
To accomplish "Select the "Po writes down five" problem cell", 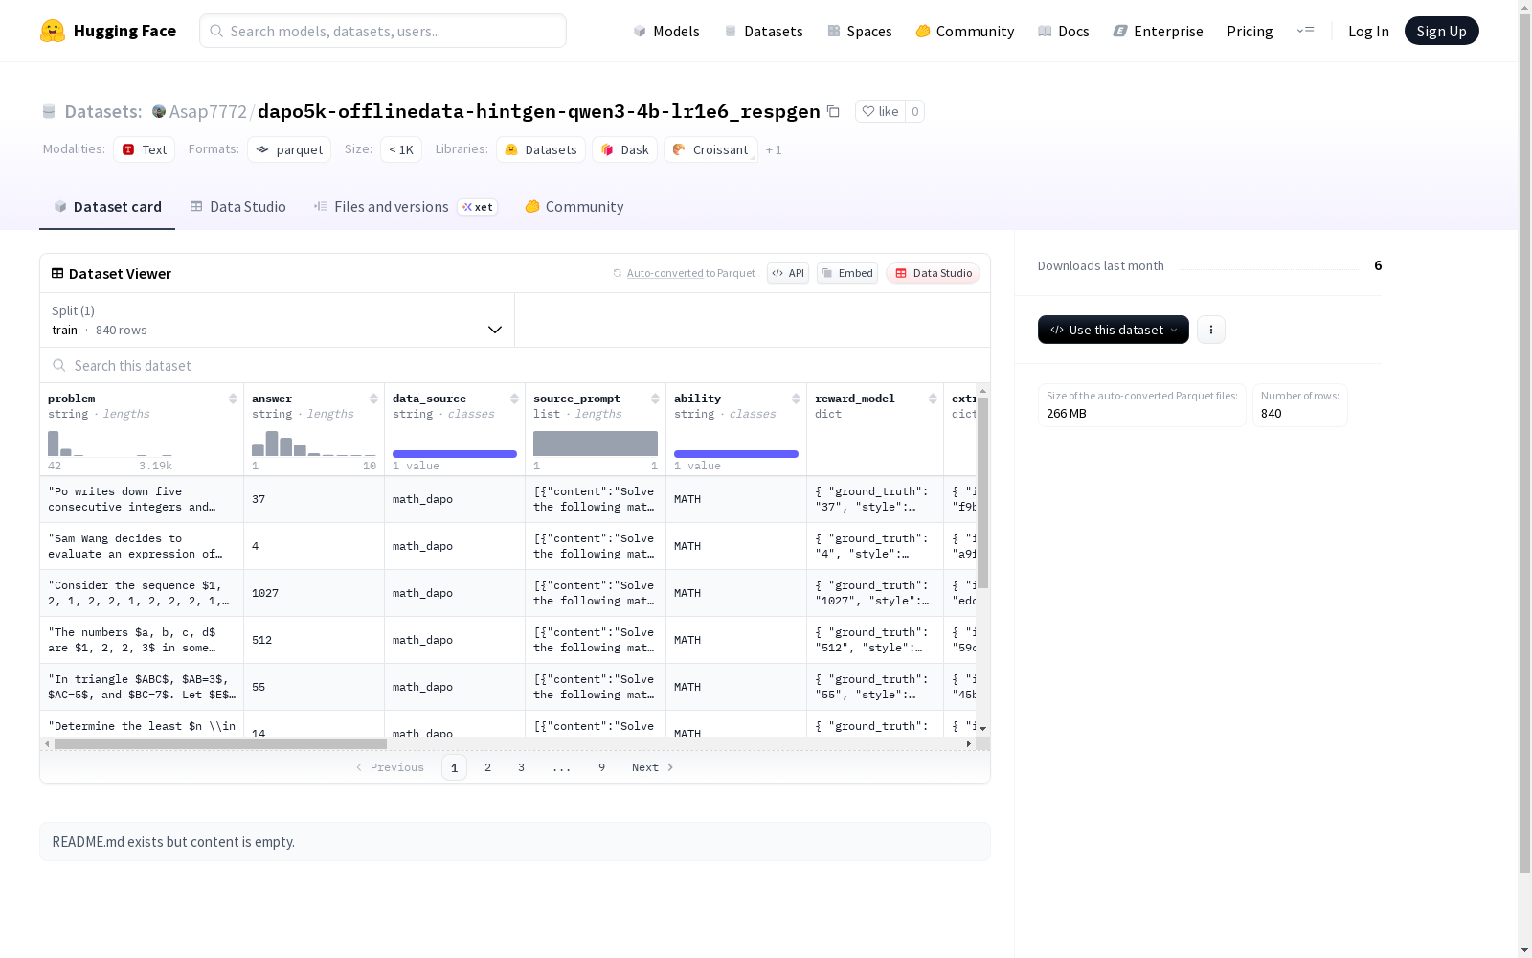I will point(142,499).
